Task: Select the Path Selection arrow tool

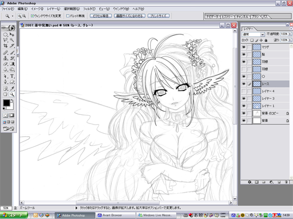Action: pos(5,76)
